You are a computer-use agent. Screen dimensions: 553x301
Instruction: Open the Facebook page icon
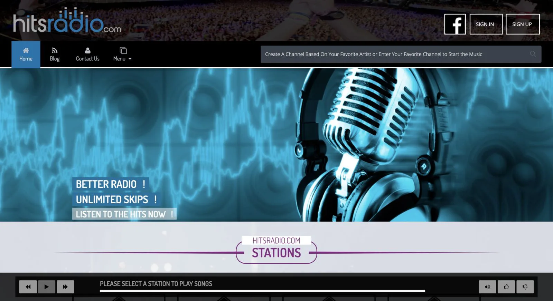(455, 24)
